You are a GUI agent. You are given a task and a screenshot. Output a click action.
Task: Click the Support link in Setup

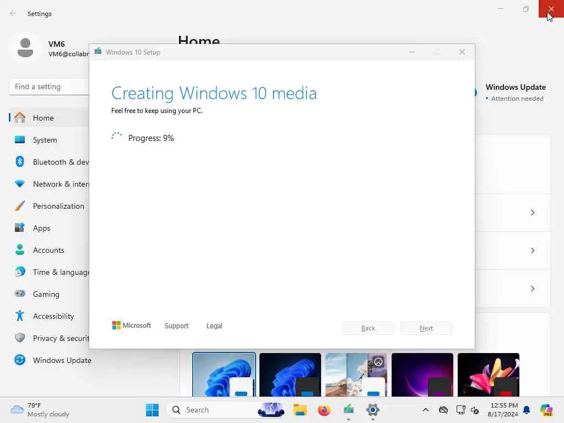point(177,326)
